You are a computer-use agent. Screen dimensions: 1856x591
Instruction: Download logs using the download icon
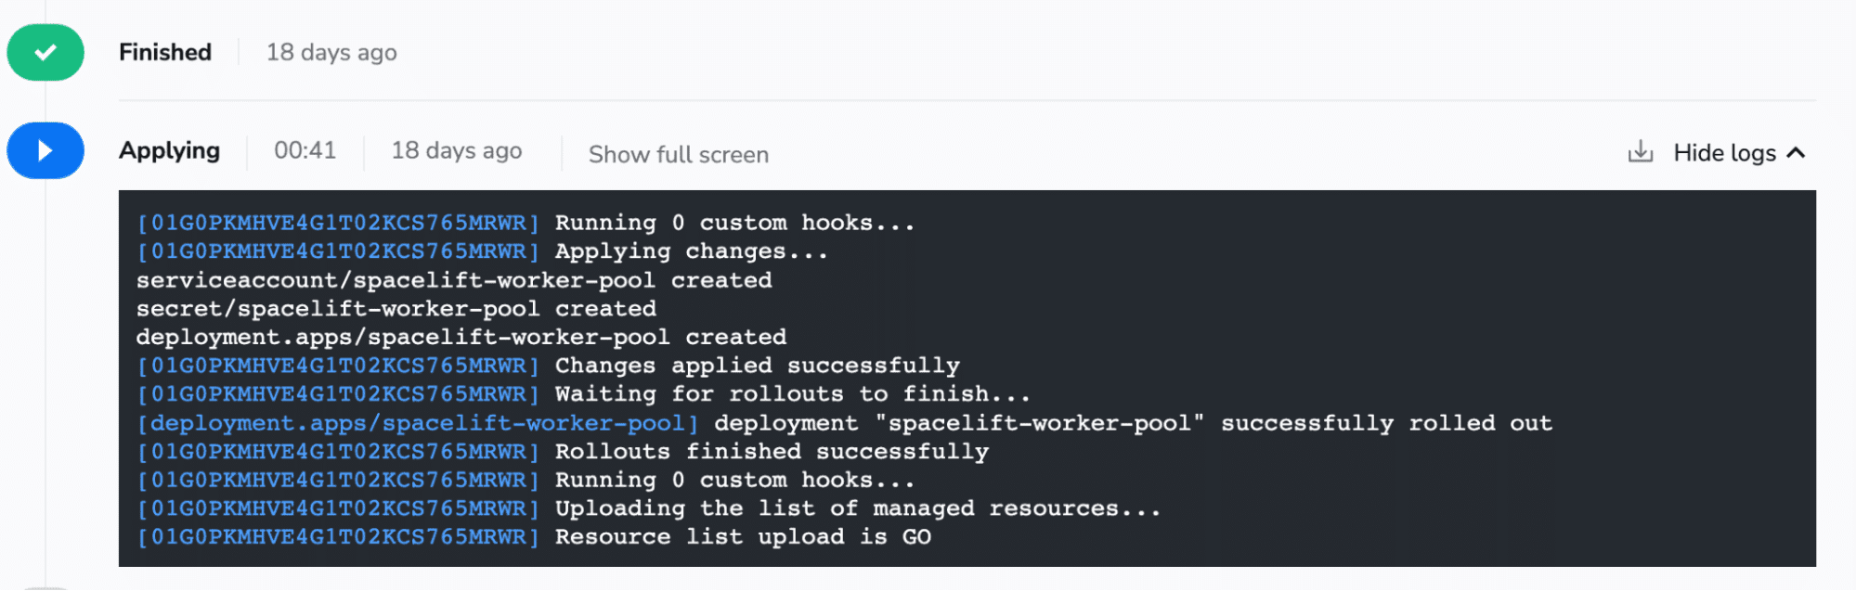click(1641, 151)
